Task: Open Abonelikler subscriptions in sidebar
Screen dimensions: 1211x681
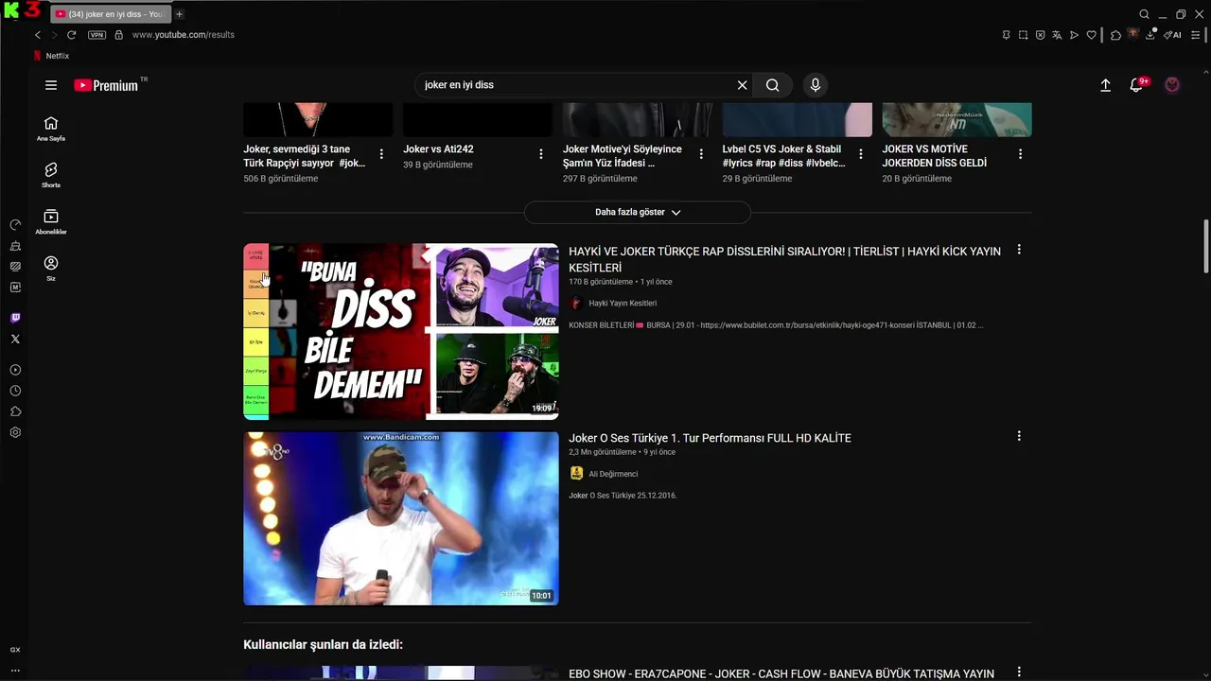Action: tap(51, 222)
